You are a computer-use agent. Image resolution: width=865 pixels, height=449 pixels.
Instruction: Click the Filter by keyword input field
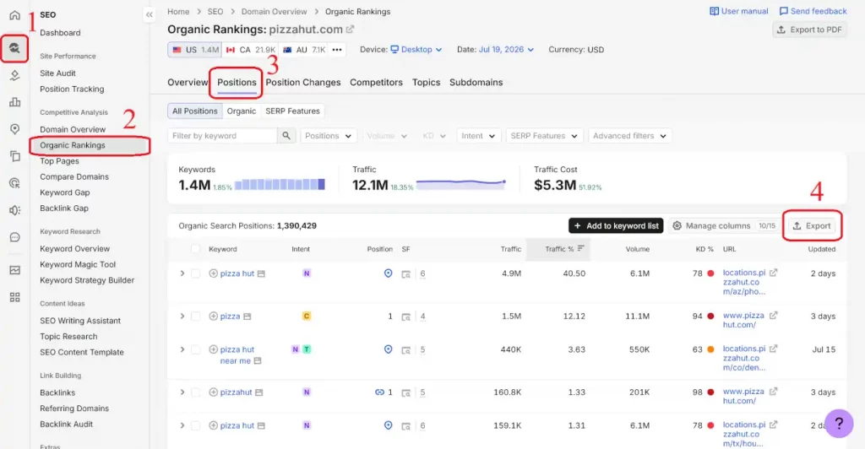click(222, 136)
